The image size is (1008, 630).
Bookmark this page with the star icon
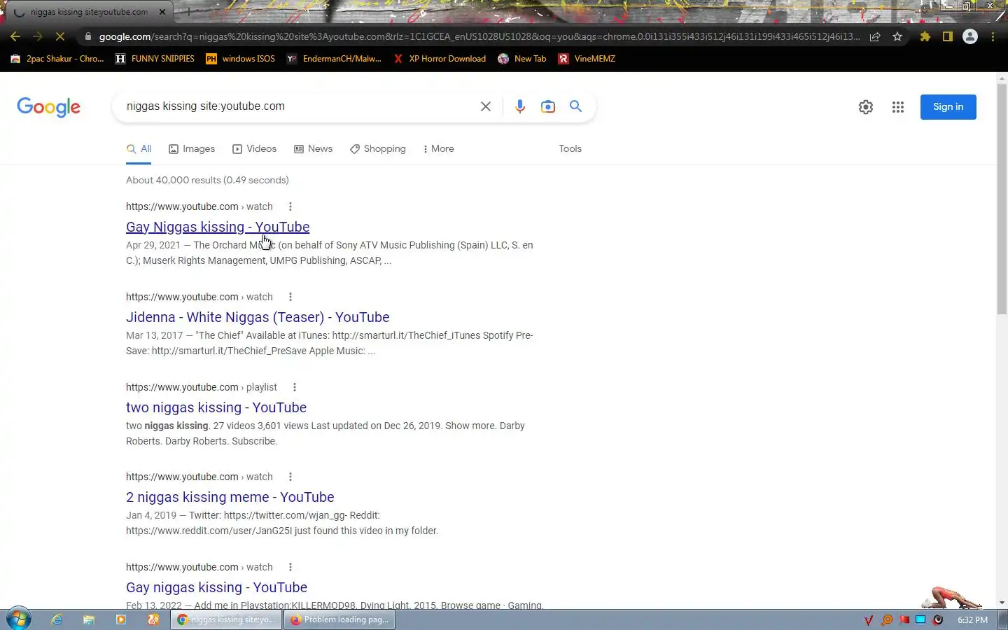click(x=897, y=36)
